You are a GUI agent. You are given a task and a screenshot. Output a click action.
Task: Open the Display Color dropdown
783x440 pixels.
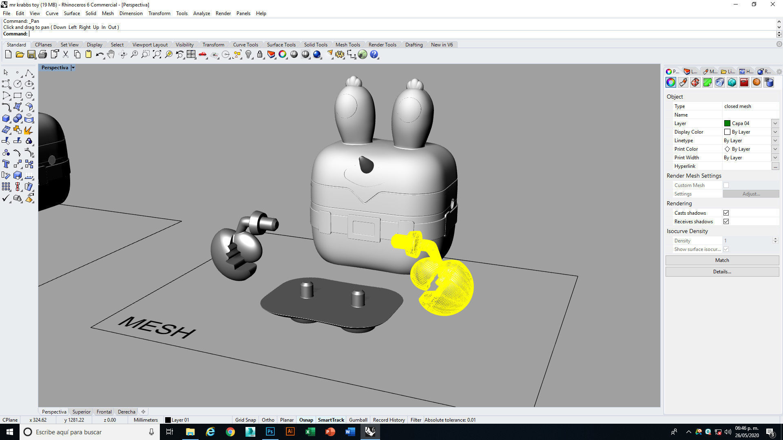point(775,132)
